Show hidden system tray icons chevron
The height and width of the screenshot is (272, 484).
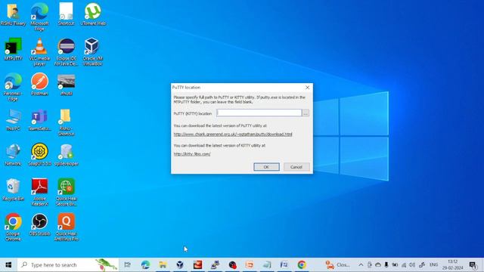click(361, 264)
